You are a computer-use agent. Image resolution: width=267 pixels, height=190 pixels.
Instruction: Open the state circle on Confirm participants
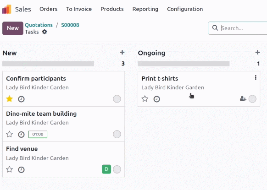(x=117, y=99)
